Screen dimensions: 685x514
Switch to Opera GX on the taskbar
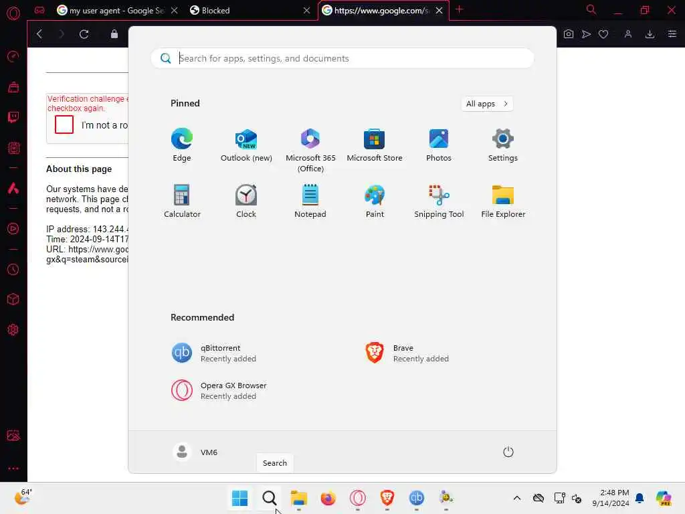point(357,498)
